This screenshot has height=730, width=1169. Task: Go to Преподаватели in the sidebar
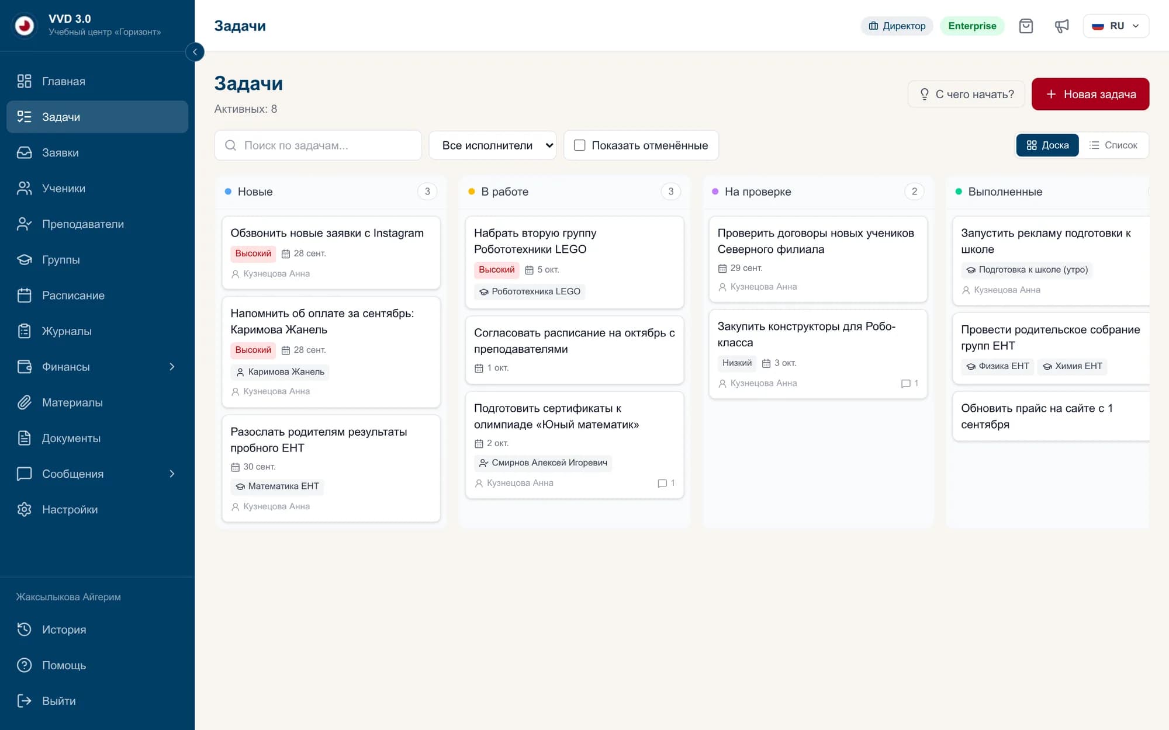click(x=97, y=224)
